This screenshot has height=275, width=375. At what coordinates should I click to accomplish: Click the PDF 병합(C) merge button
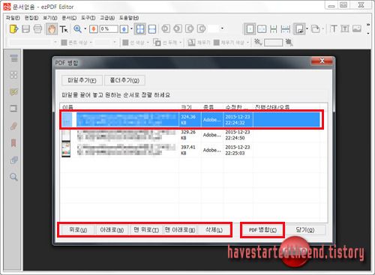tap(262, 230)
